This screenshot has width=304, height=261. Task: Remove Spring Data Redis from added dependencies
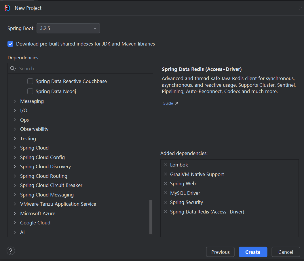click(165, 211)
